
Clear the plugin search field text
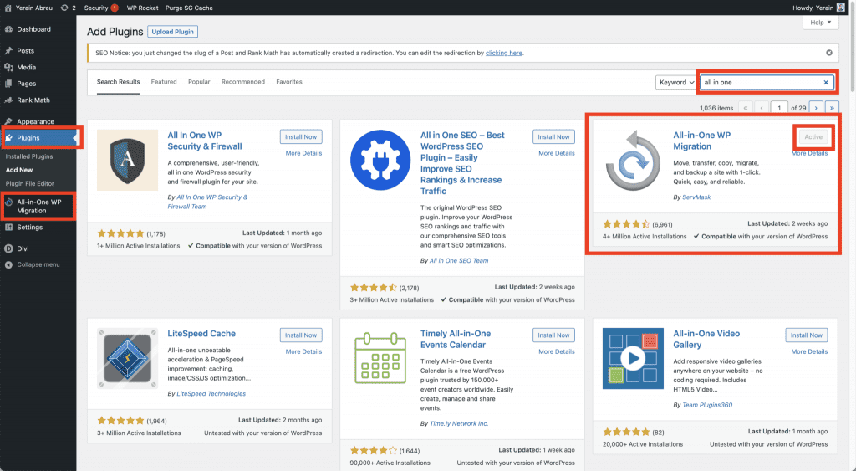tap(826, 83)
